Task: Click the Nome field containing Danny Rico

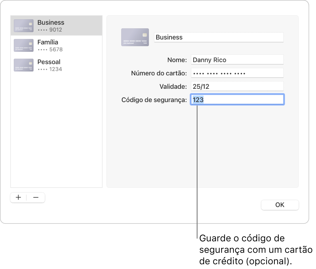Action: pyautogui.click(x=237, y=60)
